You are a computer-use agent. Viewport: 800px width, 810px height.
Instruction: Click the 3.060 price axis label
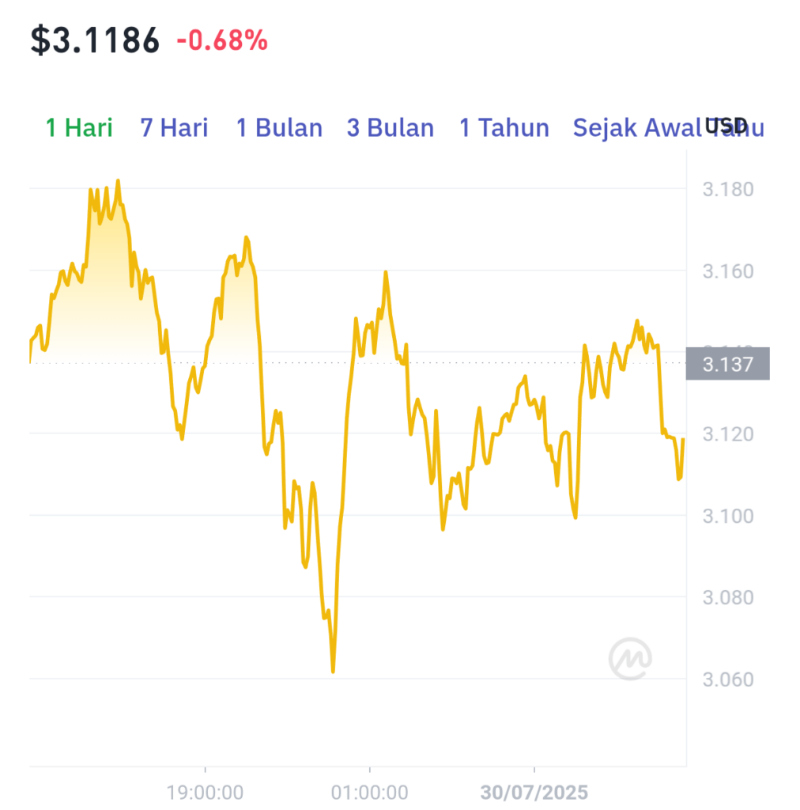point(728,679)
